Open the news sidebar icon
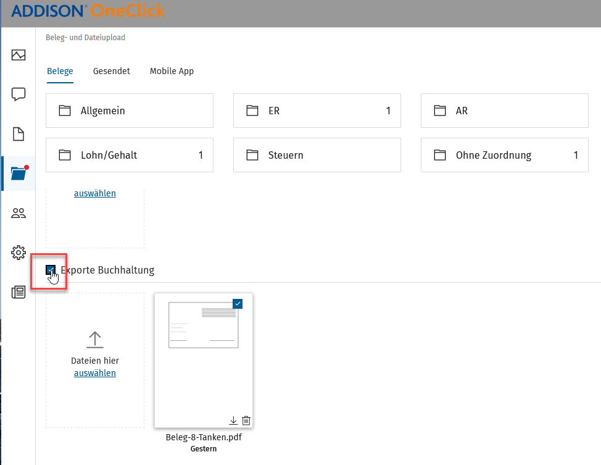Screen dimensions: 601x465 click(x=19, y=292)
